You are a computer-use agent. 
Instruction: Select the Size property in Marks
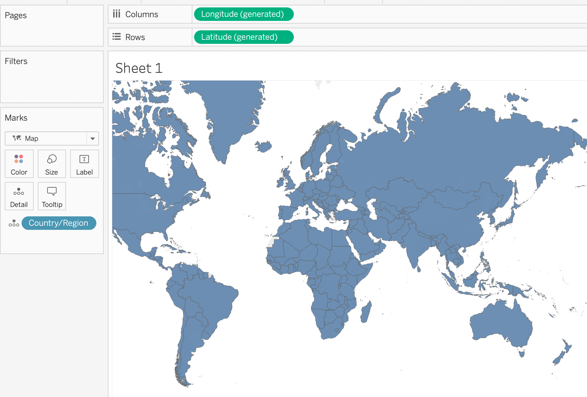(52, 164)
